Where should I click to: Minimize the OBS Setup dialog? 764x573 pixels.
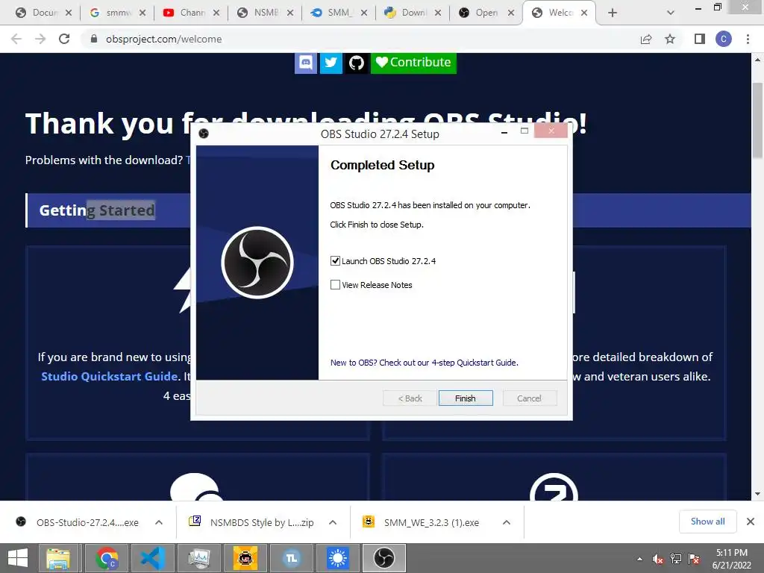coord(504,131)
